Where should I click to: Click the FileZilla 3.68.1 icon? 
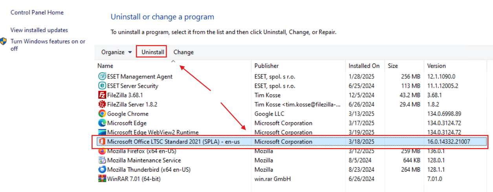point(102,95)
